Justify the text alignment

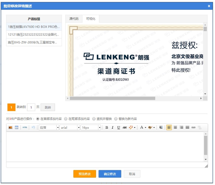pos(187,127)
